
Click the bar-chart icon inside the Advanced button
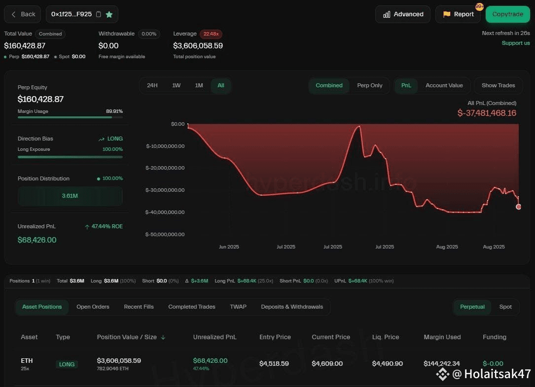(387, 14)
